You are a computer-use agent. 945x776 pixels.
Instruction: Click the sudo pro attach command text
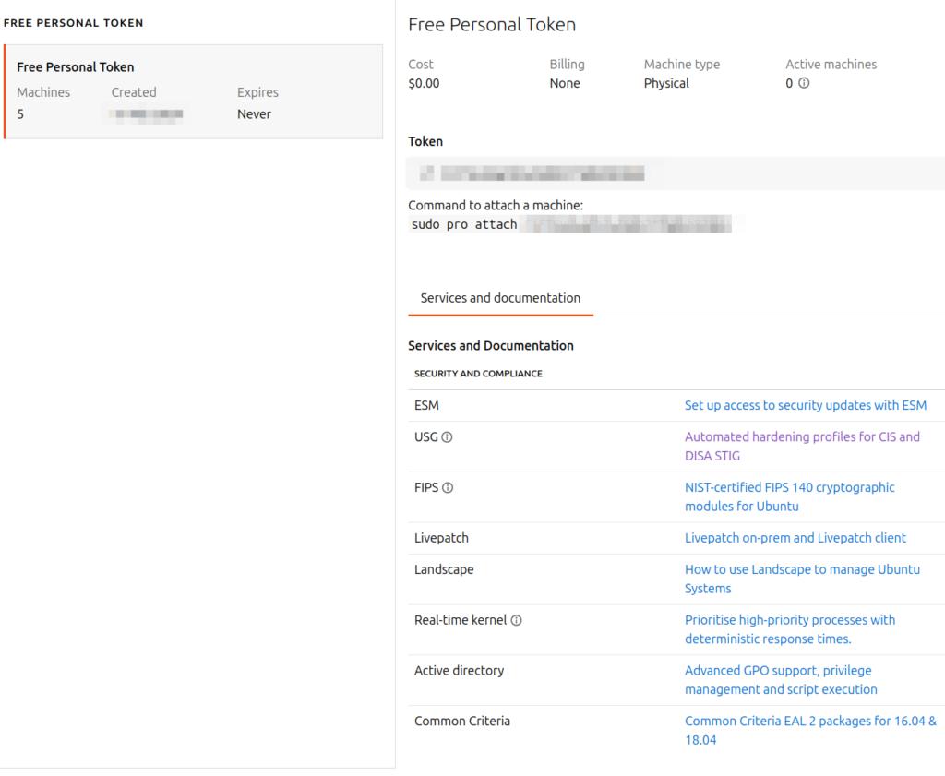(x=464, y=225)
